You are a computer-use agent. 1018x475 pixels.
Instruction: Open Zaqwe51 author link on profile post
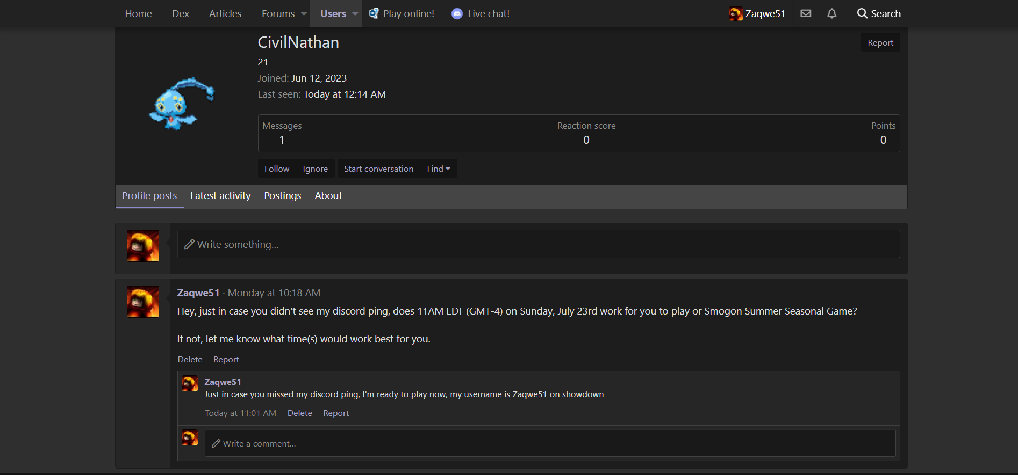pyautogui.click(x=198, y=293)
